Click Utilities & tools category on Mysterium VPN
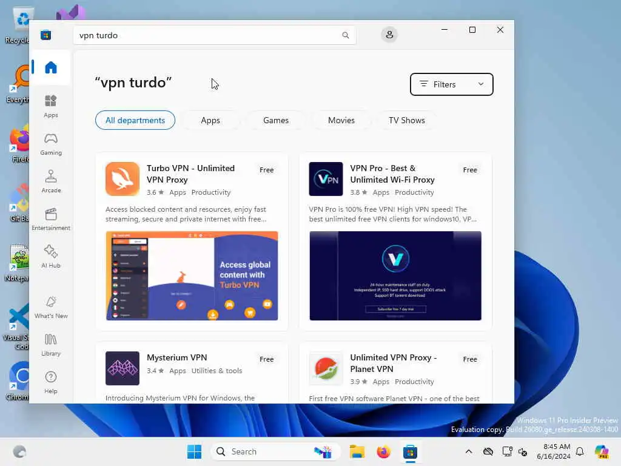The height and width of the screenshot is (466, 621). [x=217, y=371]
